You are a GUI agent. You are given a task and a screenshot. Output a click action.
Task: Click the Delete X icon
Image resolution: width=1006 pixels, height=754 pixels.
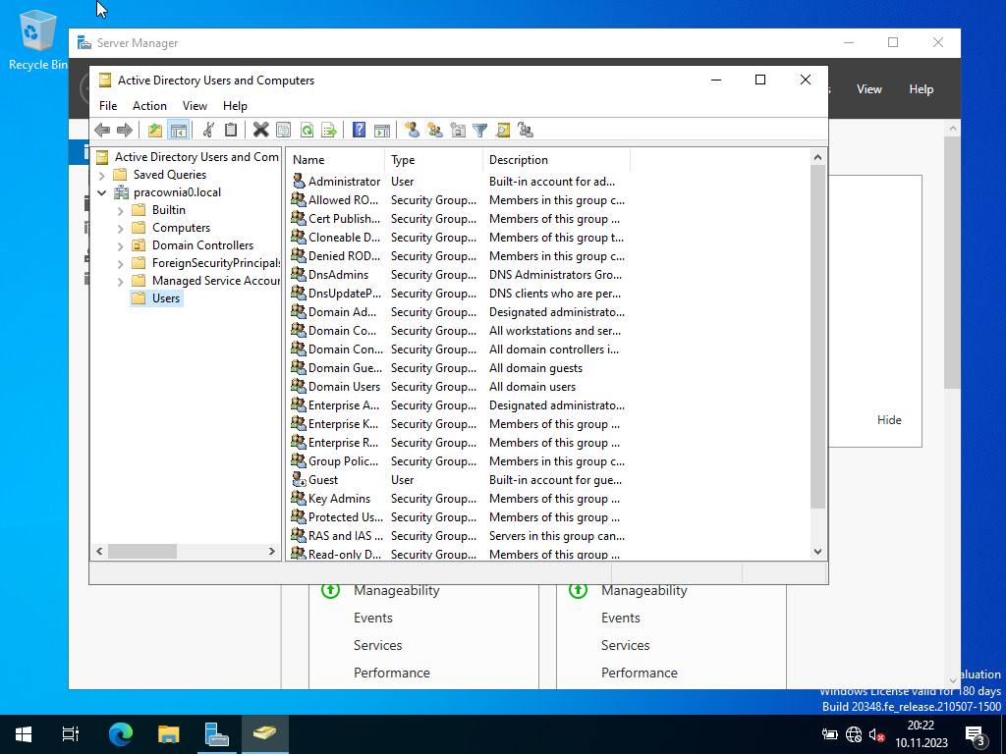(x=260, y=131)
